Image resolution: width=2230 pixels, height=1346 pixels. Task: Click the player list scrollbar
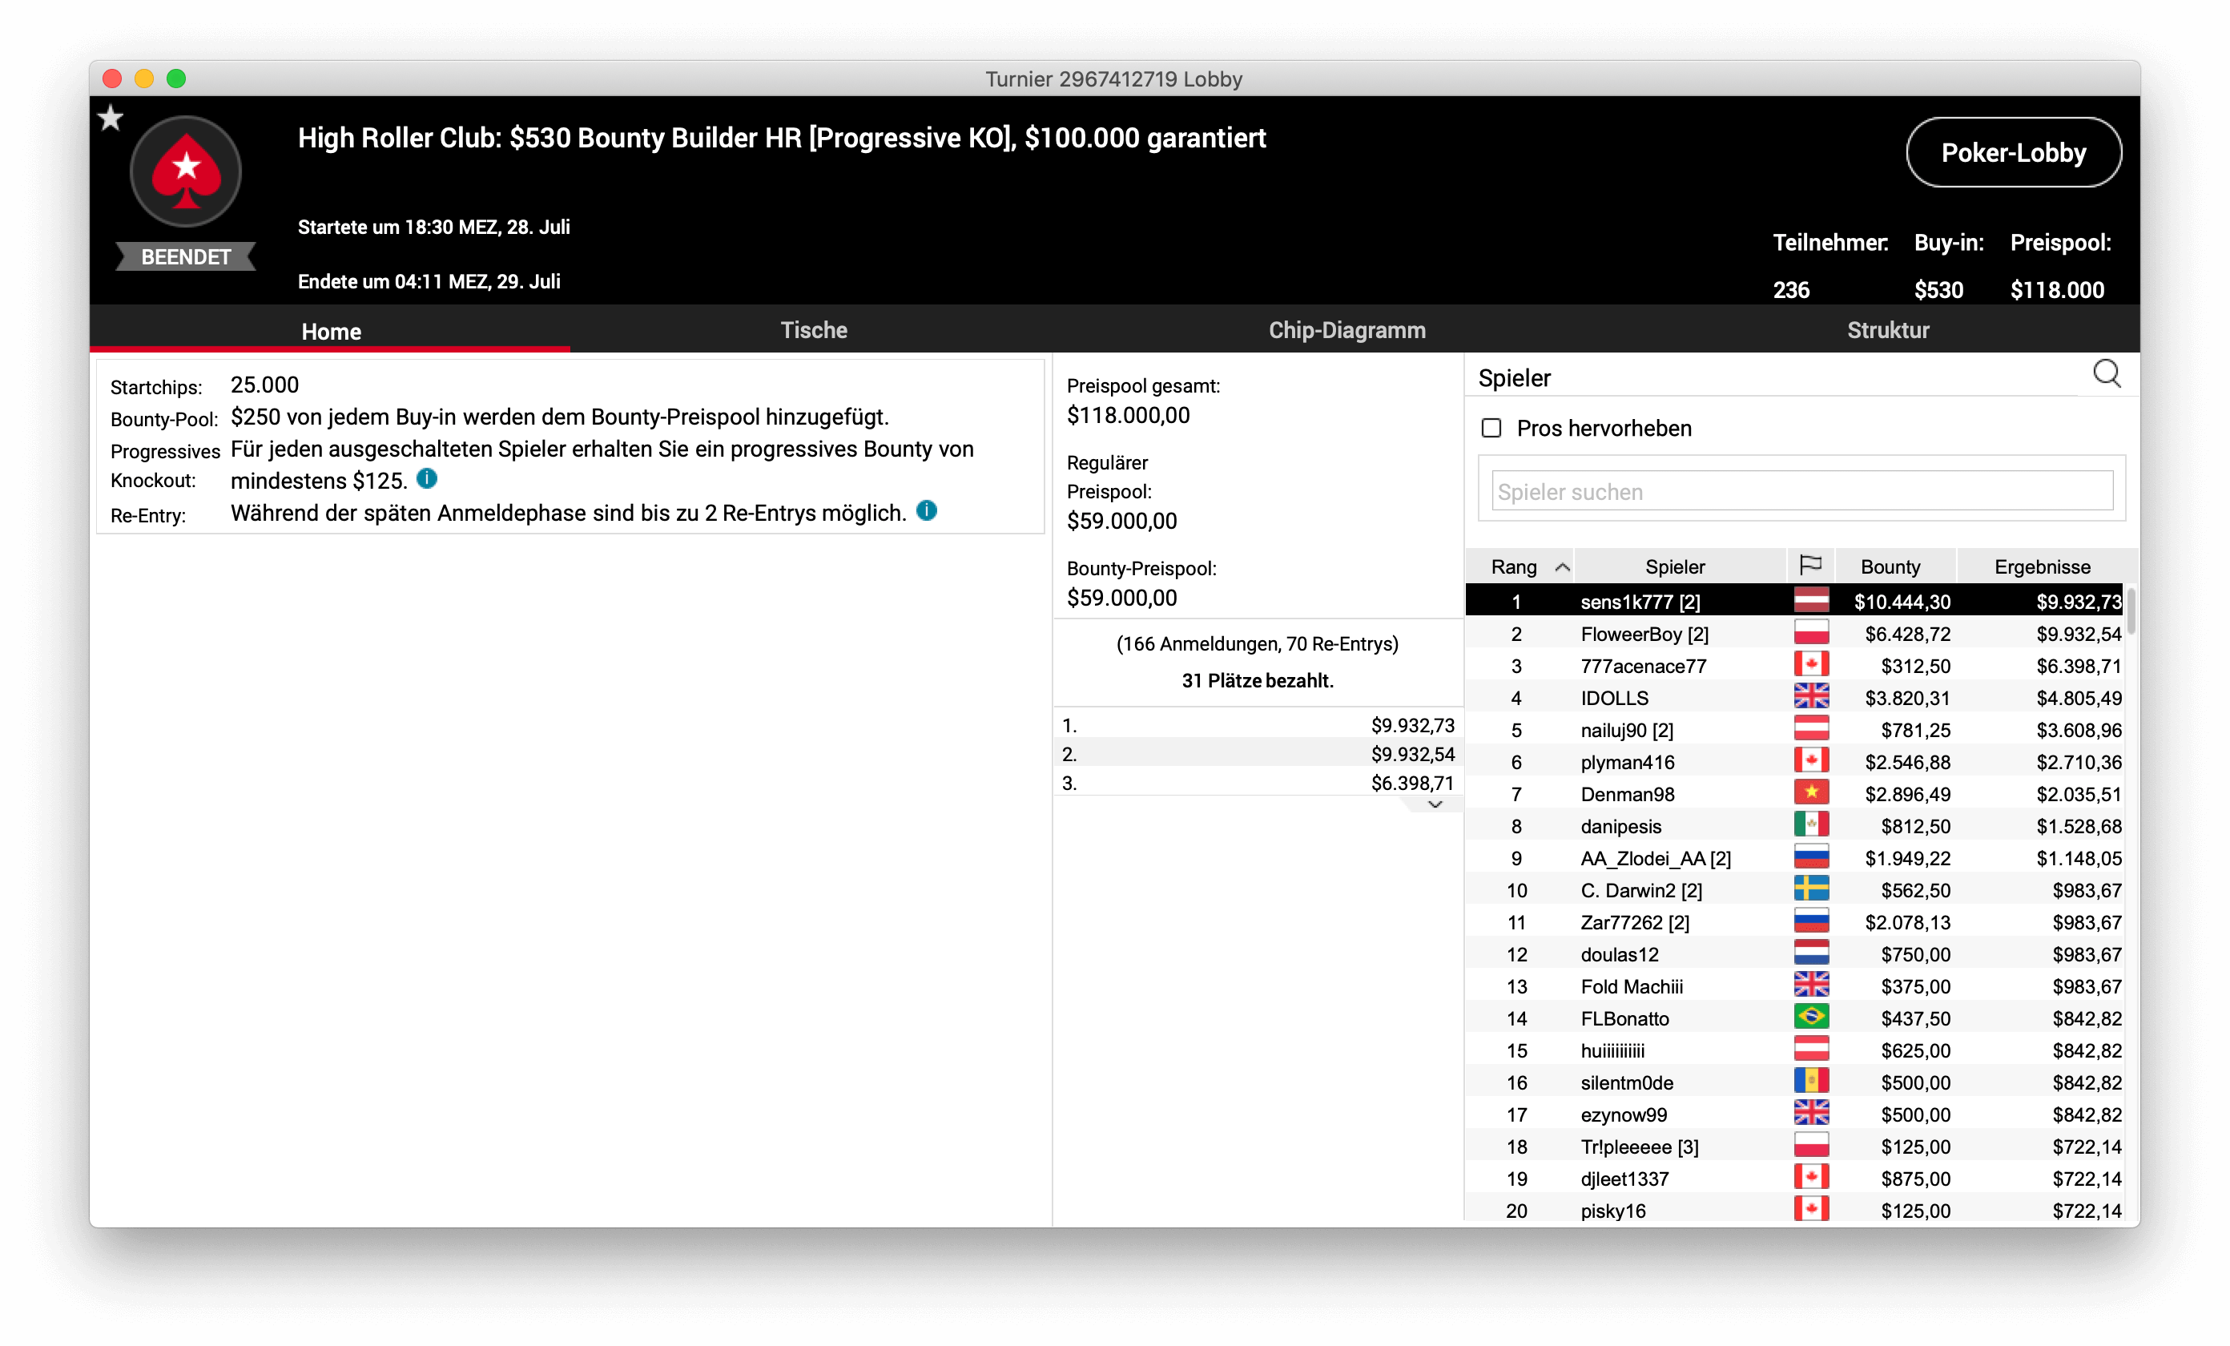[2131, 612]
